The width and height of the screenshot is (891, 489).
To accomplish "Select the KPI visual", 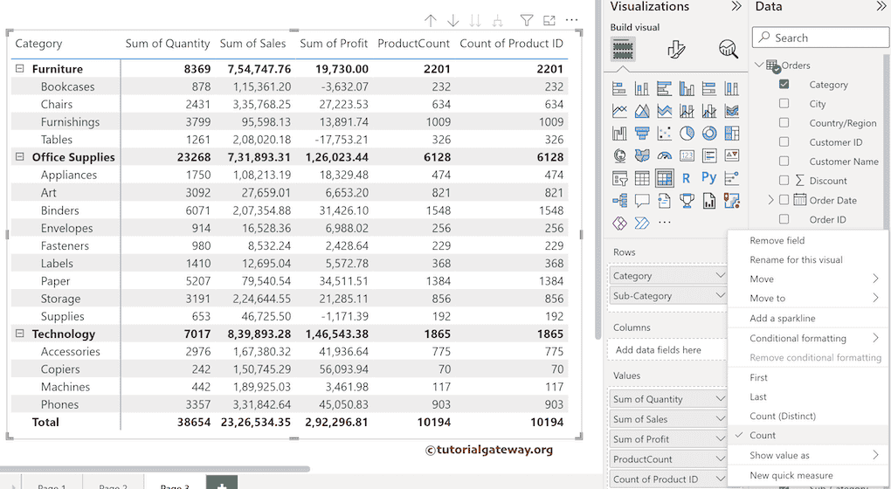I will [x=731, y=155].
